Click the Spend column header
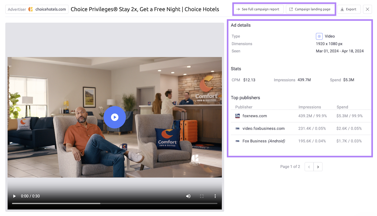Viewport: 377px width, 216px height. tap(342, 107)
